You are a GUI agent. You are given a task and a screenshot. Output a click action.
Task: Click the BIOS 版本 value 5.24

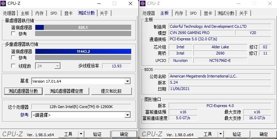click(x=220, y=82)
